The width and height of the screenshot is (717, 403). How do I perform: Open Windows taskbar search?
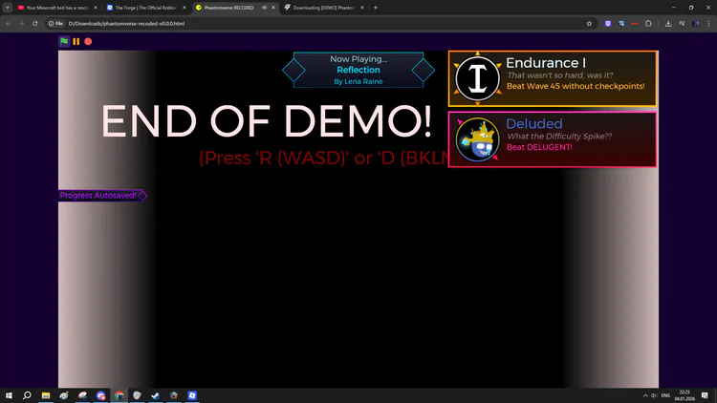point(27,395)
